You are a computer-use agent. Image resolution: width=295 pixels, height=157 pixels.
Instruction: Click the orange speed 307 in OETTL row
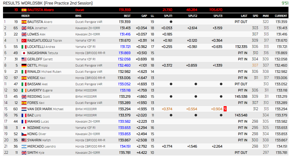point(255,65)
